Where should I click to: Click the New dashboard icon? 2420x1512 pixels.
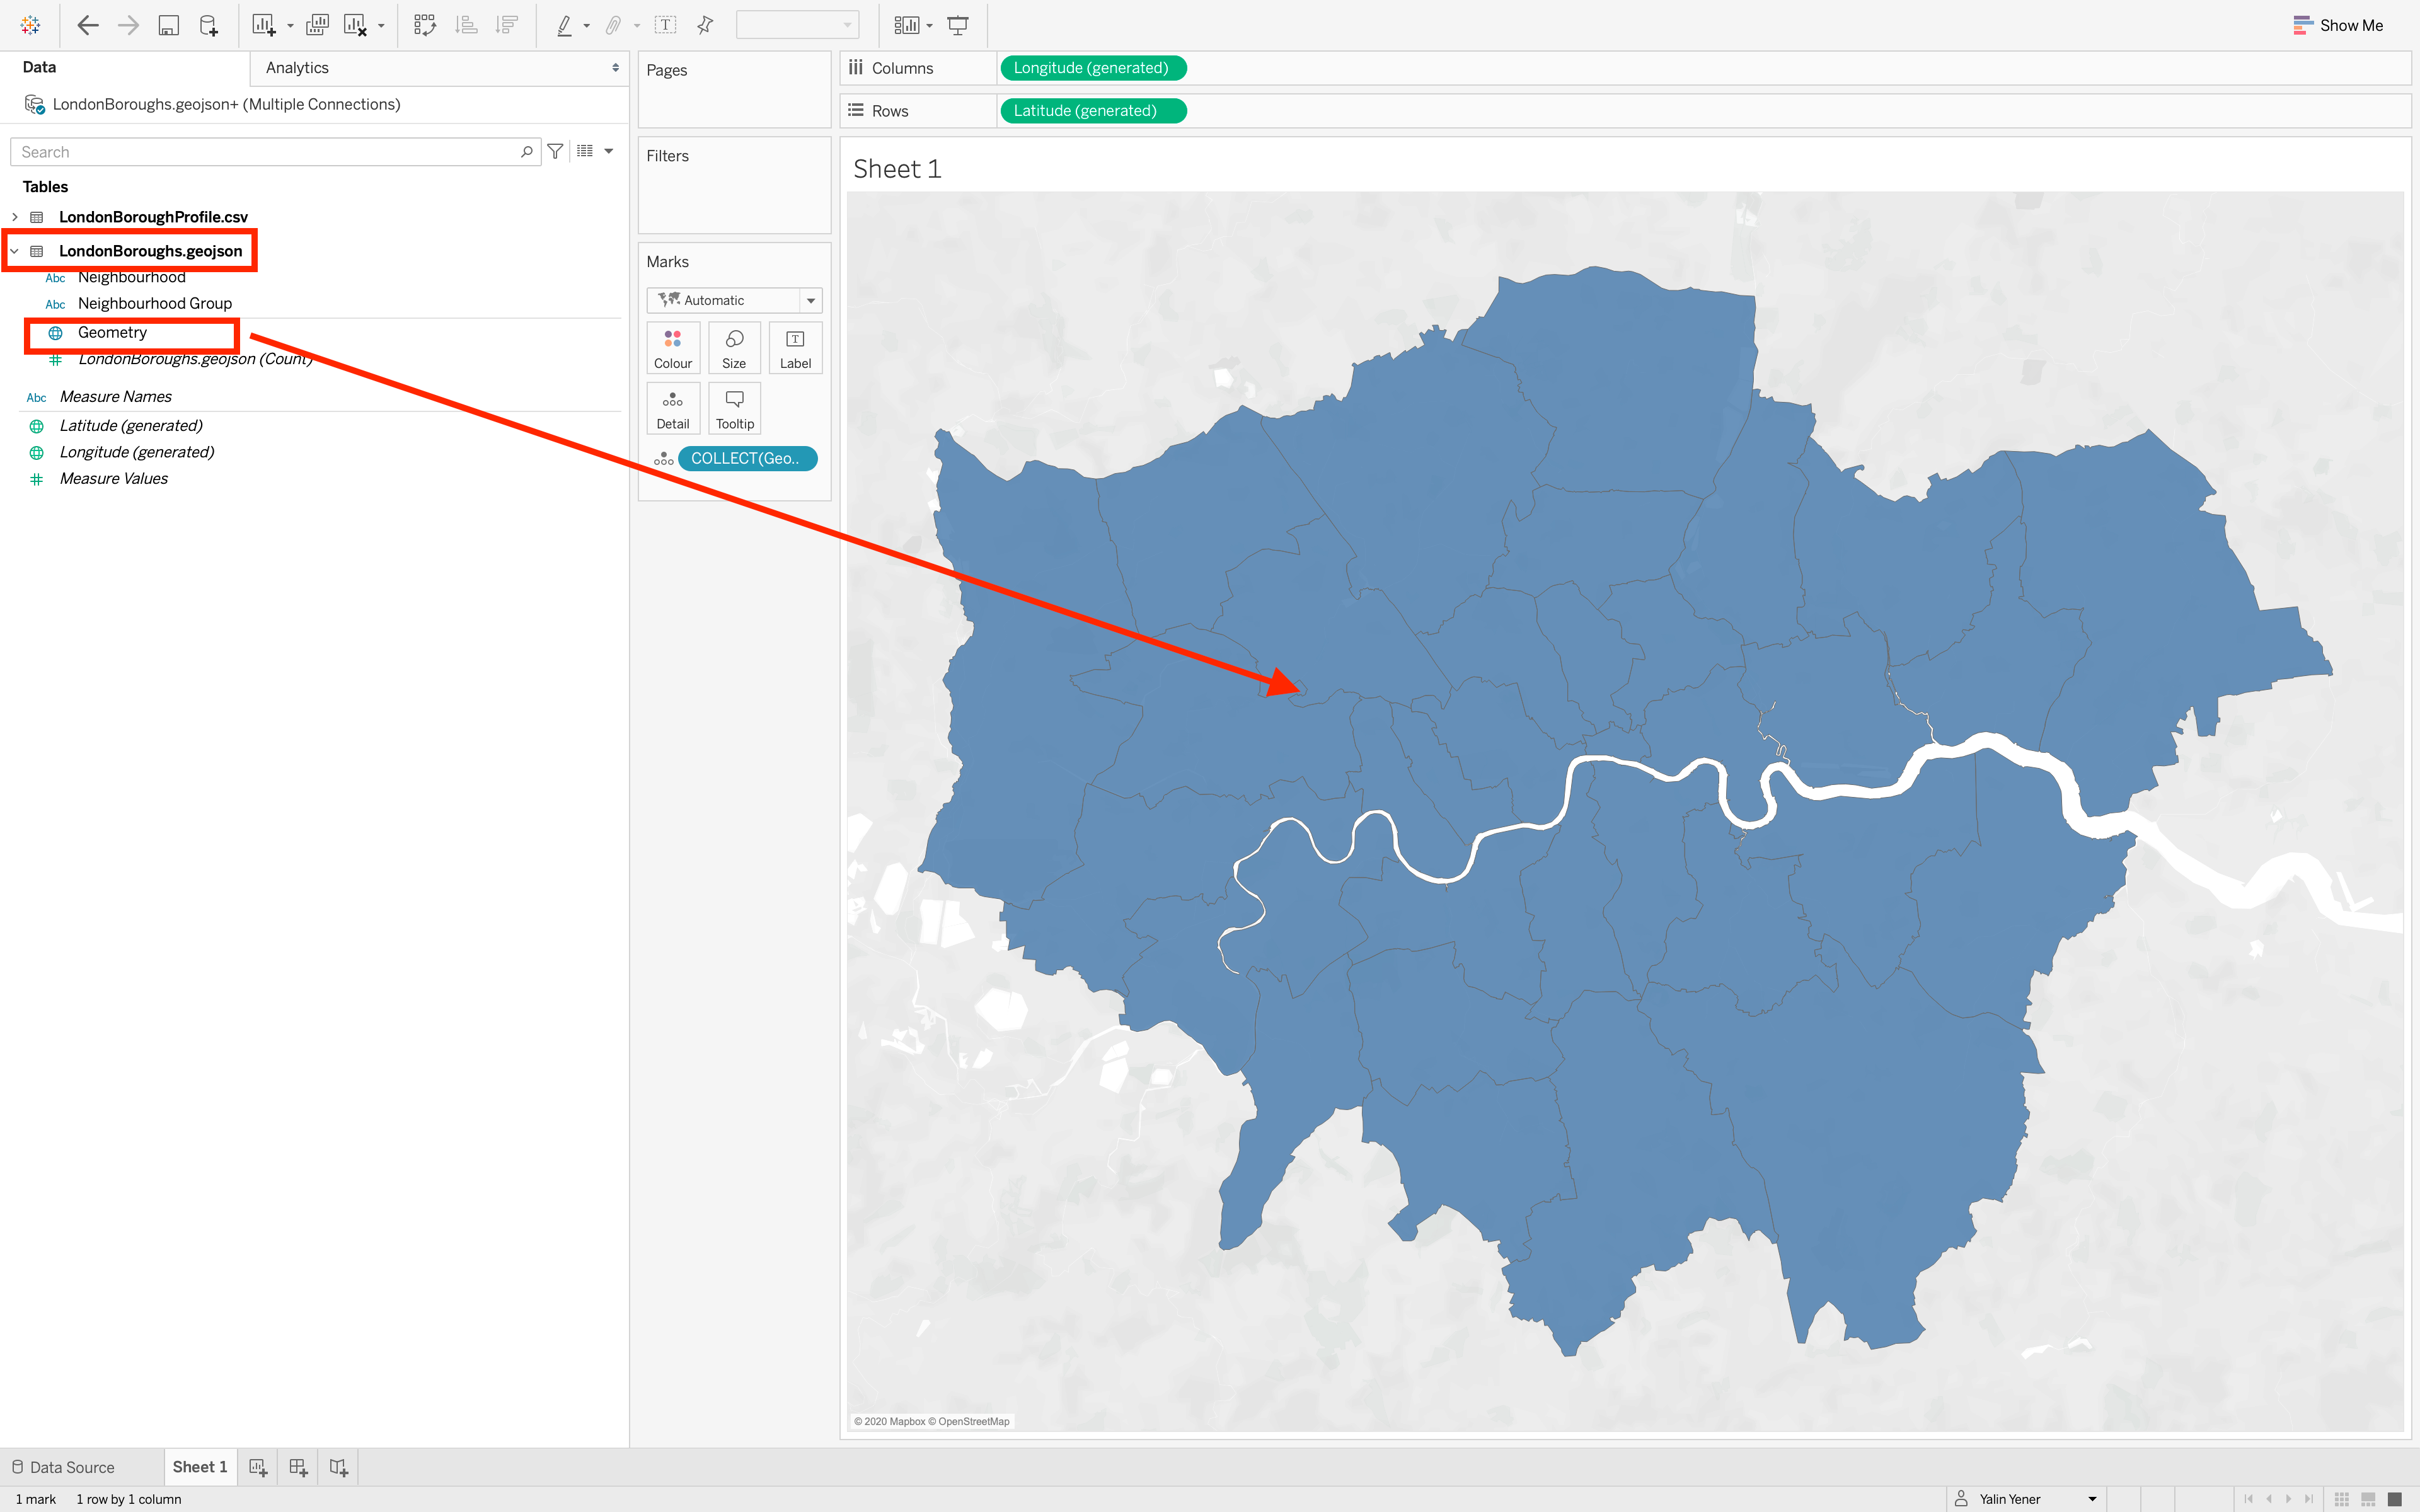(298, 1467)
